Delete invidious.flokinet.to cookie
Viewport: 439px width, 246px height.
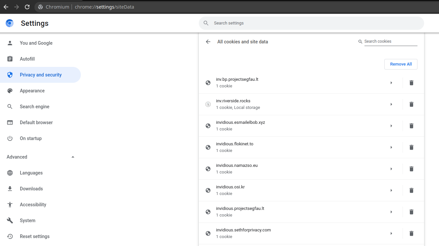point(412,147)
